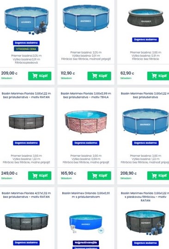The width and height of the screenshot is (169, 249).
Task: Click the blue Orlando pool image
Action: [x=86, y=223]
